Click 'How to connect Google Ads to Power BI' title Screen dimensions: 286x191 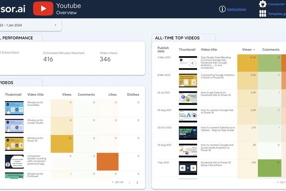(217, 111)
